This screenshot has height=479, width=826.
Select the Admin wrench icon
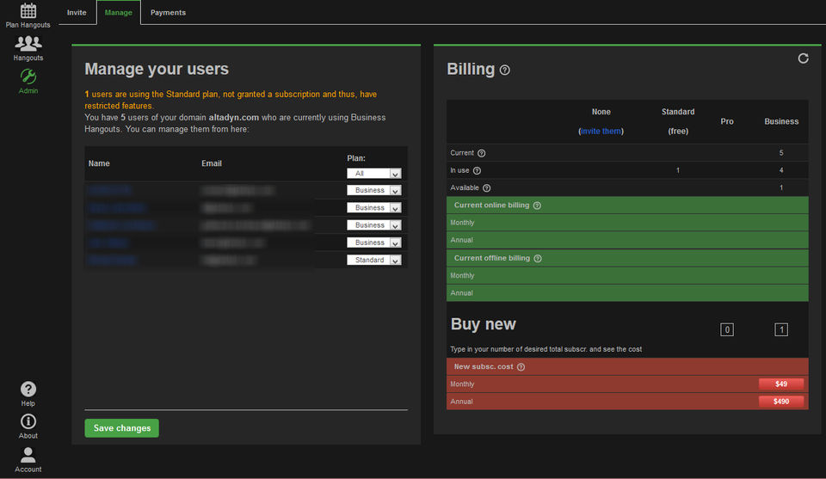pos(28,77)
